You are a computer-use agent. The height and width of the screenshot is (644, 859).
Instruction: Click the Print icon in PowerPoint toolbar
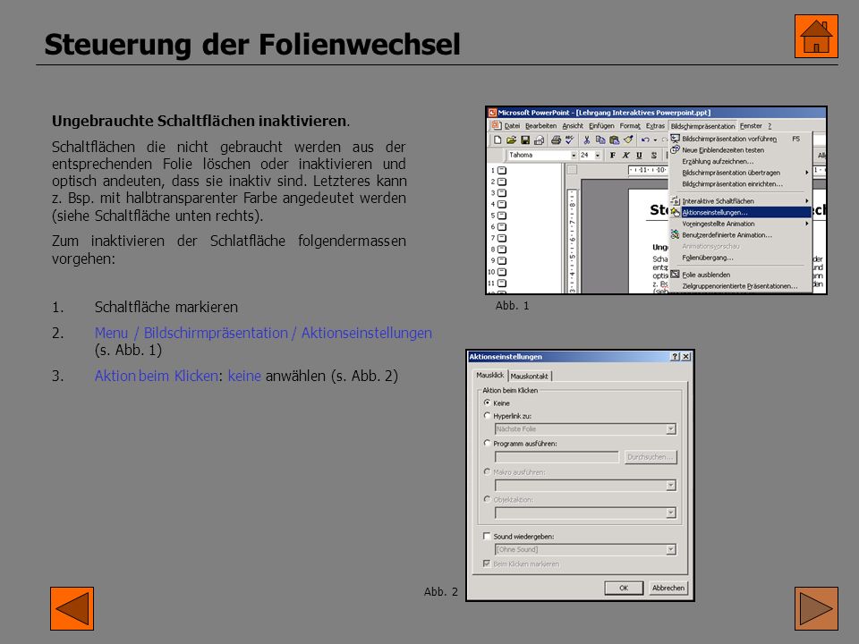point(556,140)
